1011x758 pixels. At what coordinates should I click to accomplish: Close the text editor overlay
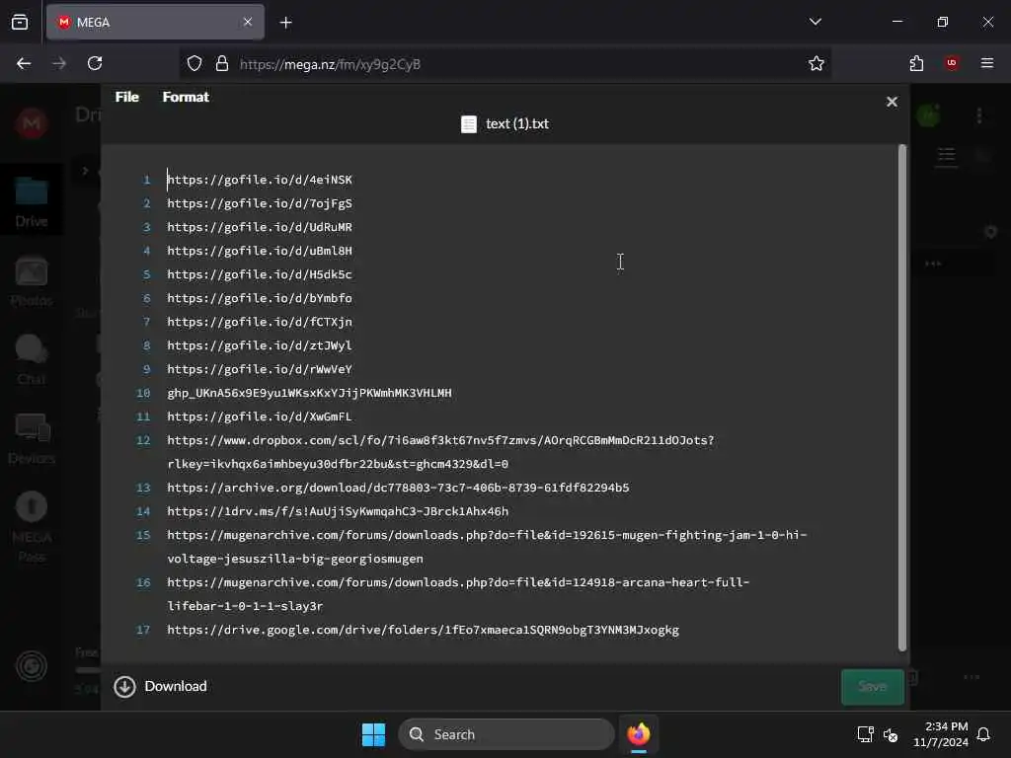pyautogui.click(x=892, y=102)
